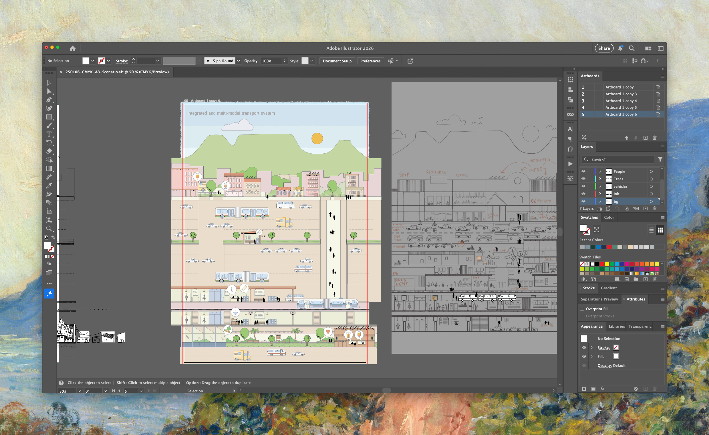The width and height of the screenshot is (709, 435).
Task: Switch to the Color tab
Action: (609, 217)
